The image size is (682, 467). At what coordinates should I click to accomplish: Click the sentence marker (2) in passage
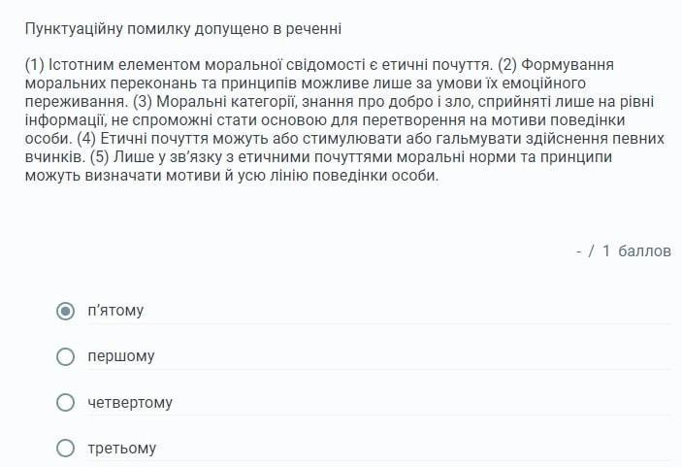[x=507, y=65]
